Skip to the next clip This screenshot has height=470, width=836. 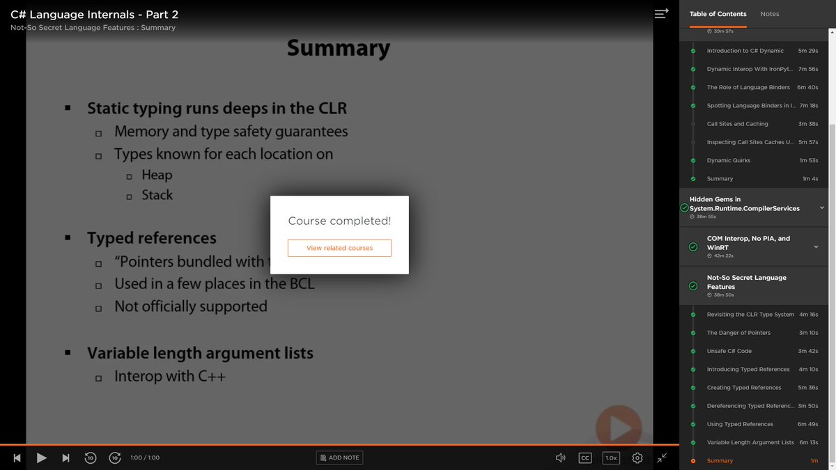(65, 457)
